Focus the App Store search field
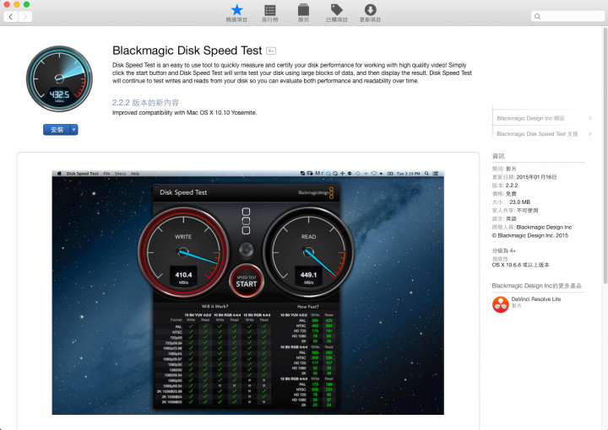 click(567, 16)
